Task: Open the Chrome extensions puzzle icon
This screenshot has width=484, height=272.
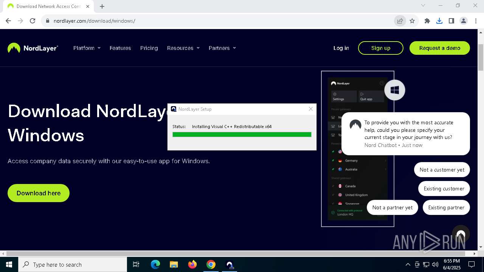Action: 427,21
